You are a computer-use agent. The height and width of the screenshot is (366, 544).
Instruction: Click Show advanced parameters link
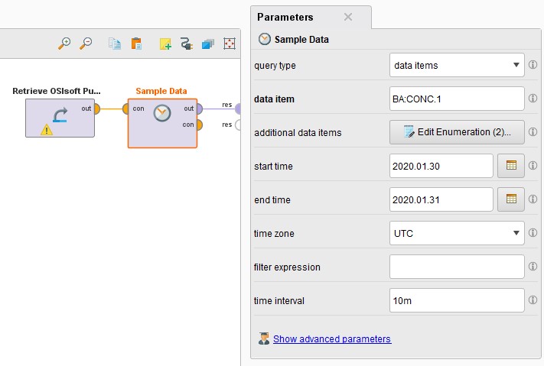click(x=331, y=338)
